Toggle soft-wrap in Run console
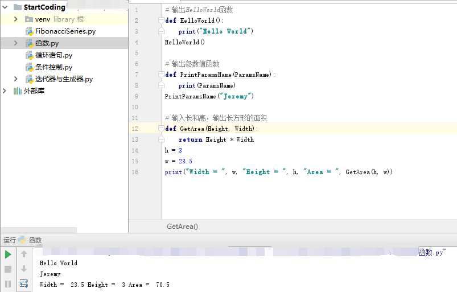The image size is (457, 292). click(x=24, y=283)
